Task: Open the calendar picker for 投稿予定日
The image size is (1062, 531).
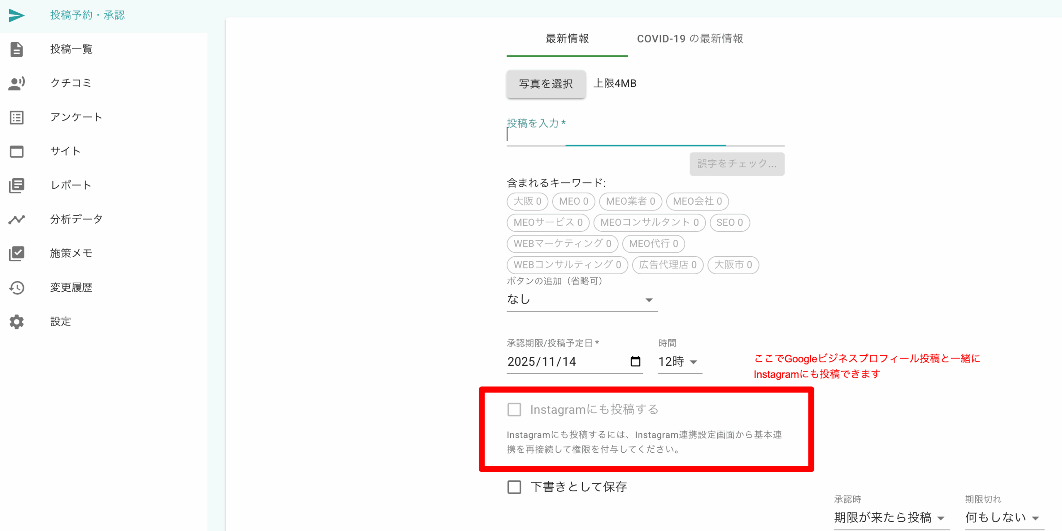Action: point(635,362)
